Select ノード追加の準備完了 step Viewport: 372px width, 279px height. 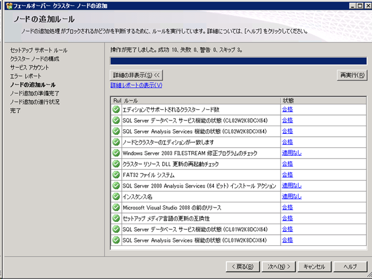click(35, 93)
